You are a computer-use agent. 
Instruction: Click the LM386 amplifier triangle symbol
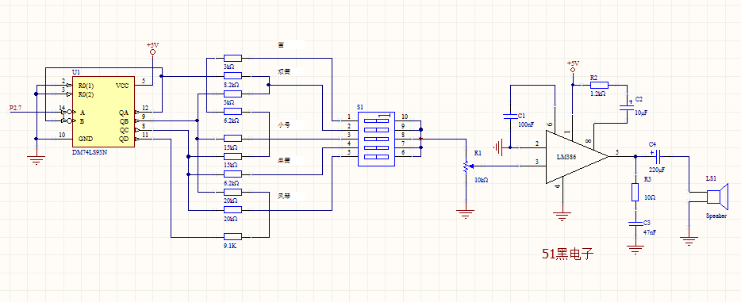coord(577,157)
